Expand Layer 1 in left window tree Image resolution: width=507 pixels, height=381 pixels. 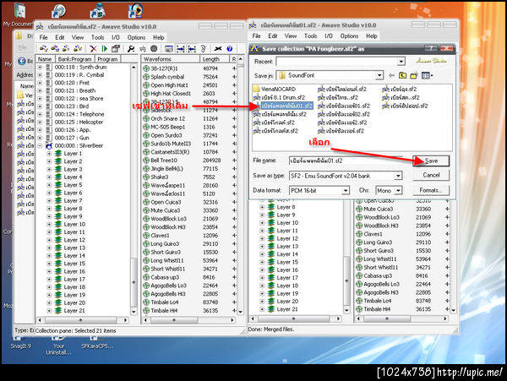click(x=49, y=154)
